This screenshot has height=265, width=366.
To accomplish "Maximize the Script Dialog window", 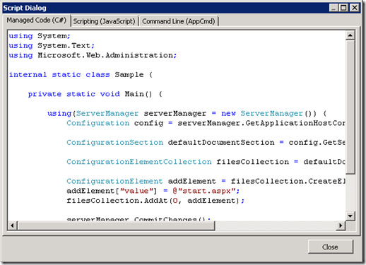I will pyautogui.click(x=344, y=8).
